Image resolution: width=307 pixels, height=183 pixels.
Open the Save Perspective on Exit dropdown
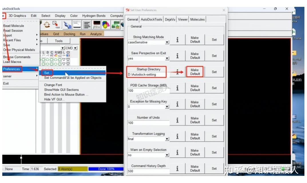click(167, 58)
